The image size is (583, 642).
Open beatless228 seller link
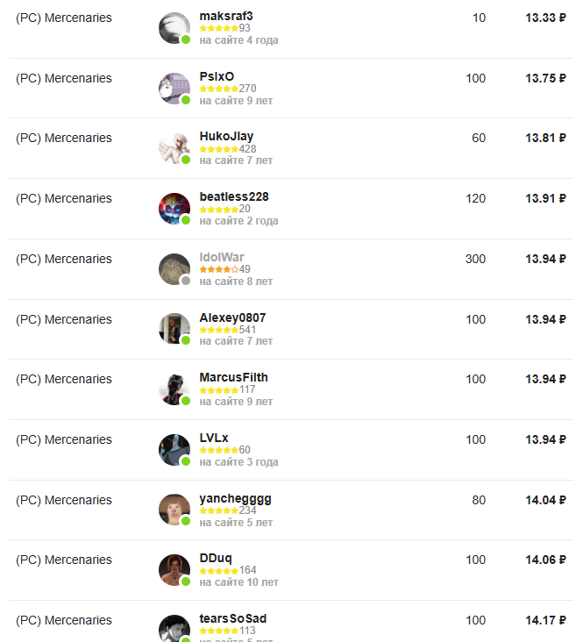pos(234,196)
